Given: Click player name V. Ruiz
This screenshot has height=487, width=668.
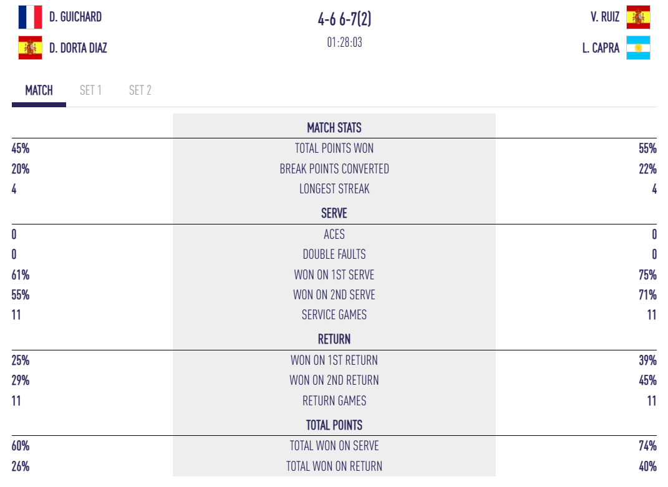Looking at the screenshot, I should [605, 17].
